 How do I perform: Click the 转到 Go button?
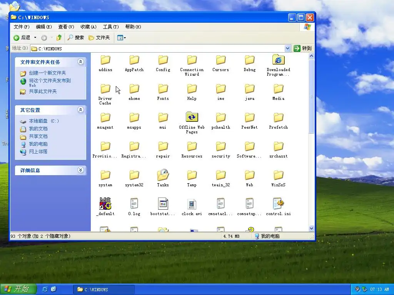pos(303,48)
